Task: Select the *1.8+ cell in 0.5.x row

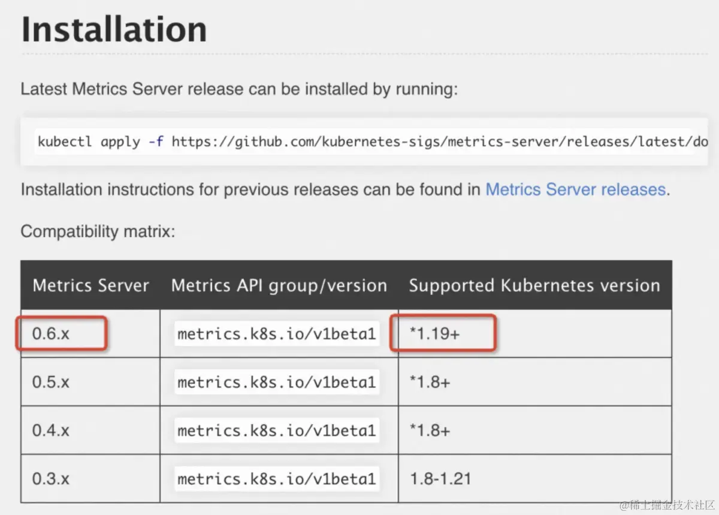Action: pos(534,382)
